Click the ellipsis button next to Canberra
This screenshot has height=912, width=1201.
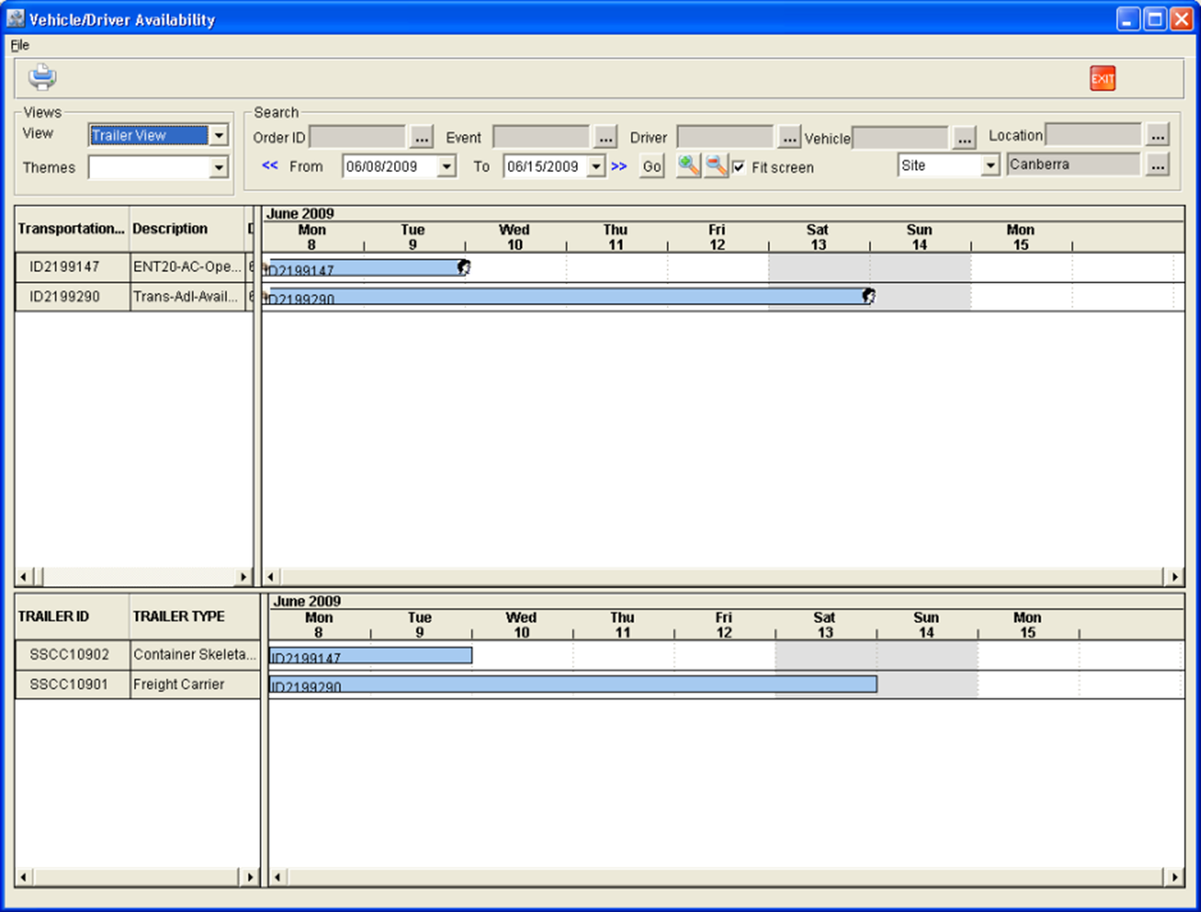tap(1158, 166)
